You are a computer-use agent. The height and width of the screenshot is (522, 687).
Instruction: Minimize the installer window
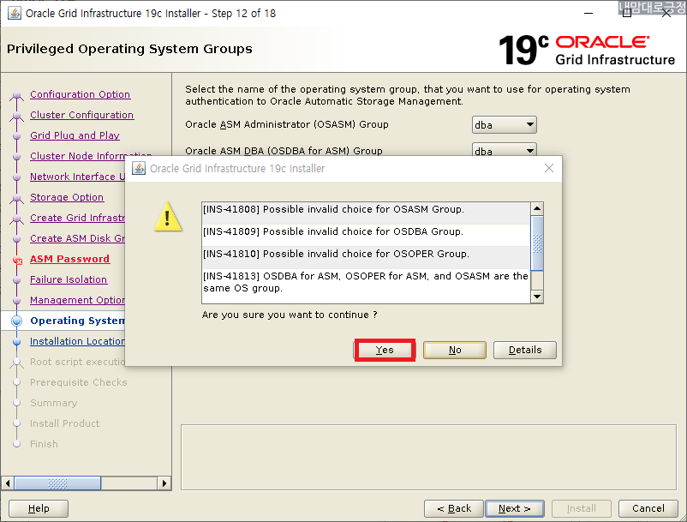[x=588, y=13]
